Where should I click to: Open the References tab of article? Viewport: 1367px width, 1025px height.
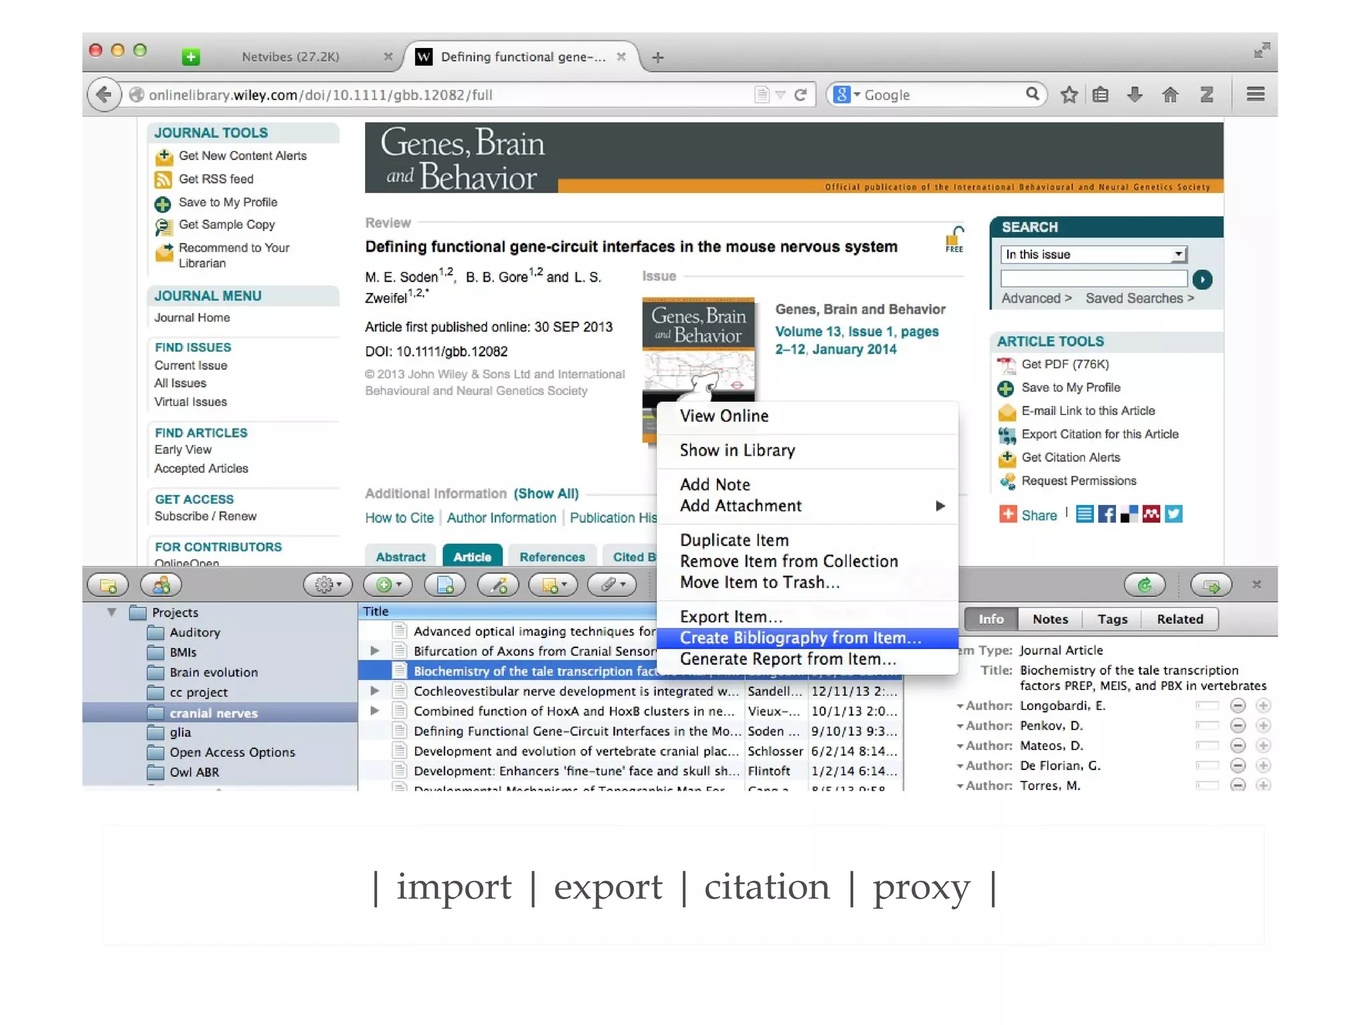click(x=552, y=557)
